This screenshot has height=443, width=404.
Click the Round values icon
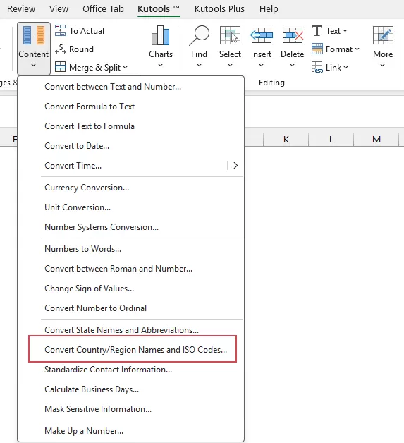point(60,49)
